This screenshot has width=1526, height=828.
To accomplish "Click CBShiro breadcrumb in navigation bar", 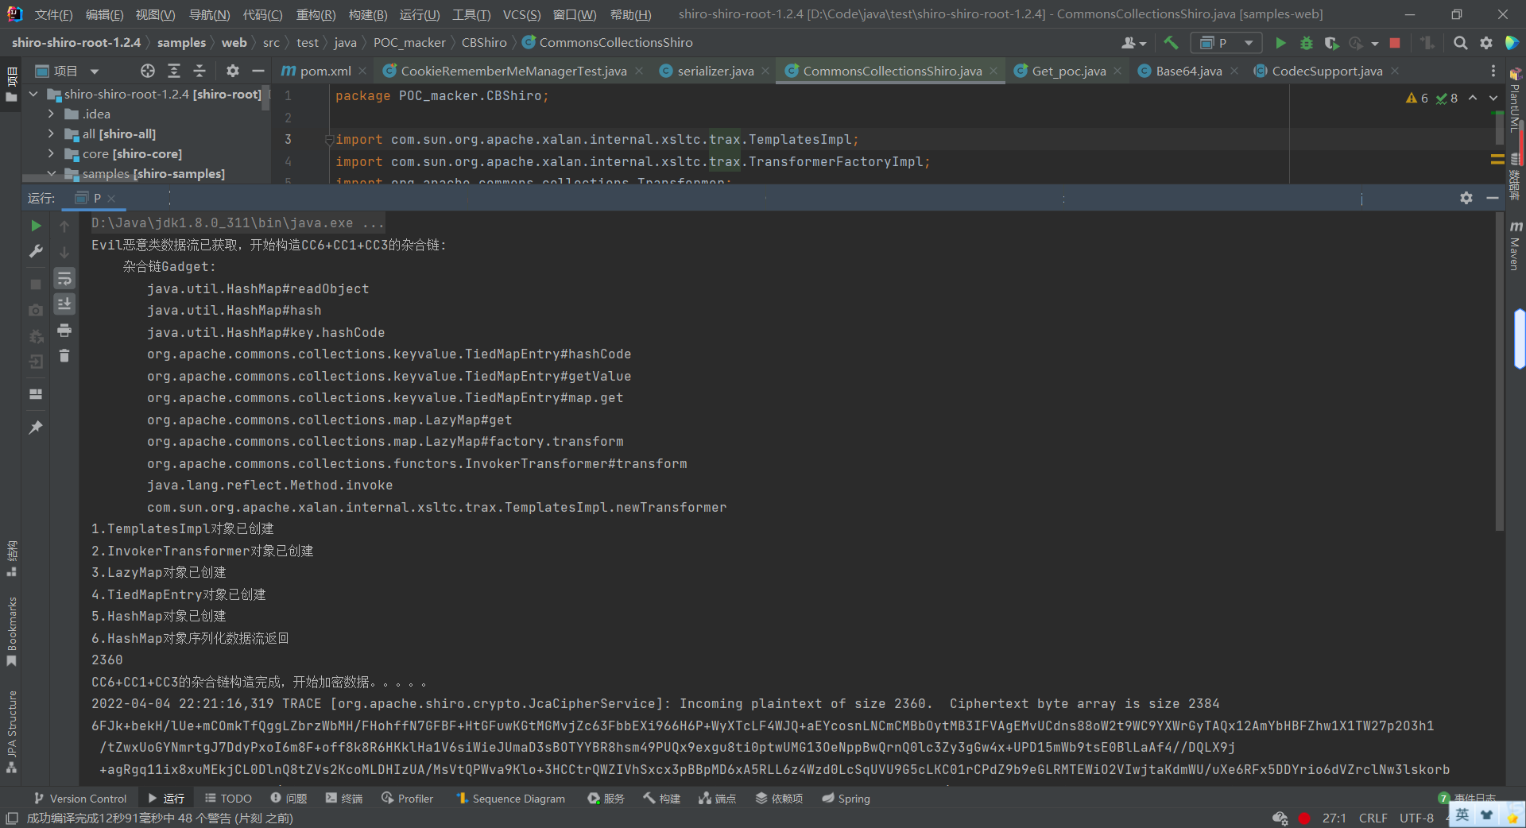I will pos(484,43).
